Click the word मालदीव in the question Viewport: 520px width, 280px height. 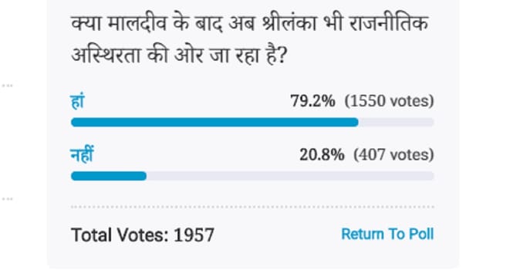click(x=137, y=24)
